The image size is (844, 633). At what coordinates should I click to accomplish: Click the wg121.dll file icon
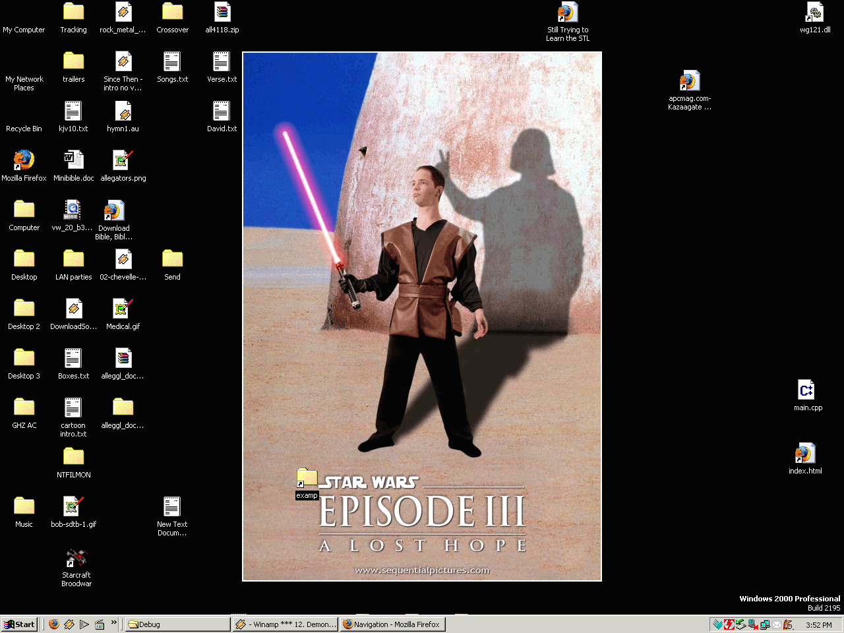point(815,13)
